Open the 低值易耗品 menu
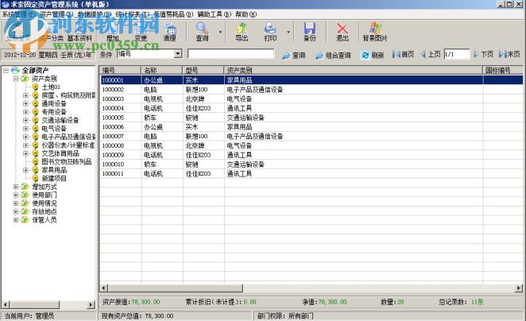Screen dimensions: 526x321 point(173,14)
